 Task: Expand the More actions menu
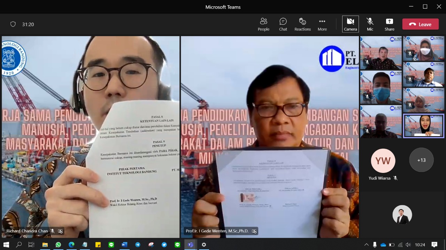(322, 24)
